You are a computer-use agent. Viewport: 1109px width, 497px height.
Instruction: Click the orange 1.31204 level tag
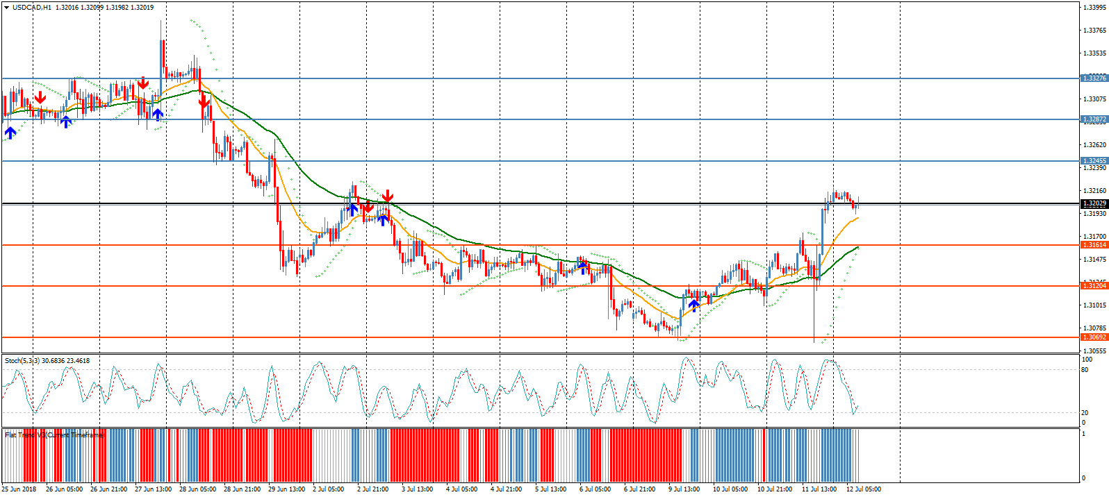point(1094,286)
